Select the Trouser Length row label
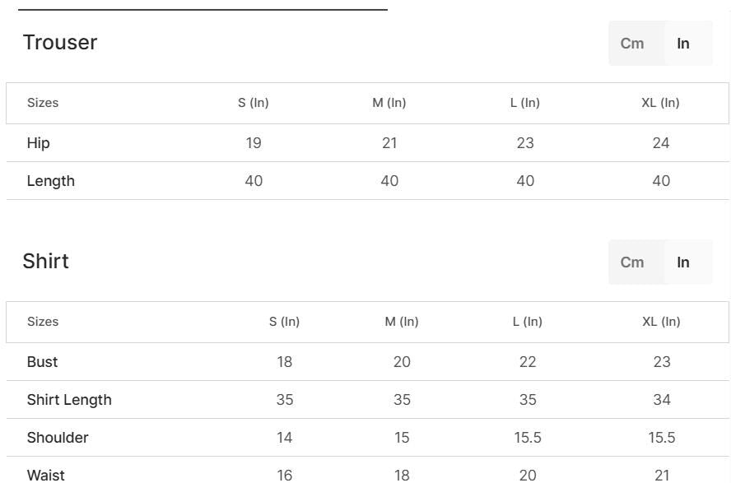The height and width of the screenshot is (483, 731). click(51, 181)
